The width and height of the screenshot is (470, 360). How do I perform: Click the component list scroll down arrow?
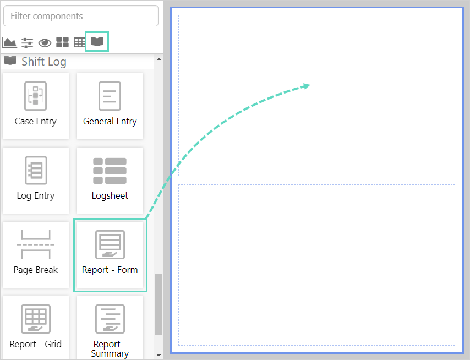coord(159,356)
